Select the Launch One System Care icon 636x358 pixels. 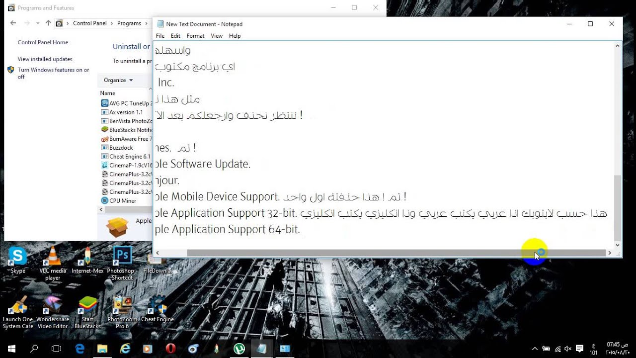click(x=18, y=313)
